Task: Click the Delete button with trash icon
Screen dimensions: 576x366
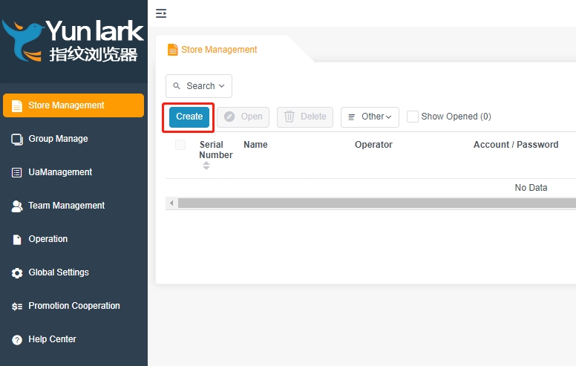Action: [x=305, y=117]
